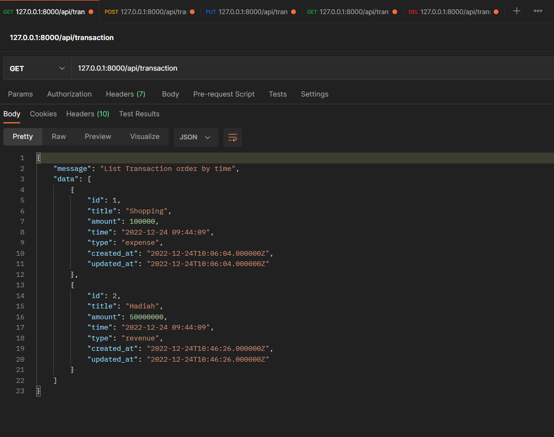
Task: Select the response Body tab
Action: [x=12, y=114]
